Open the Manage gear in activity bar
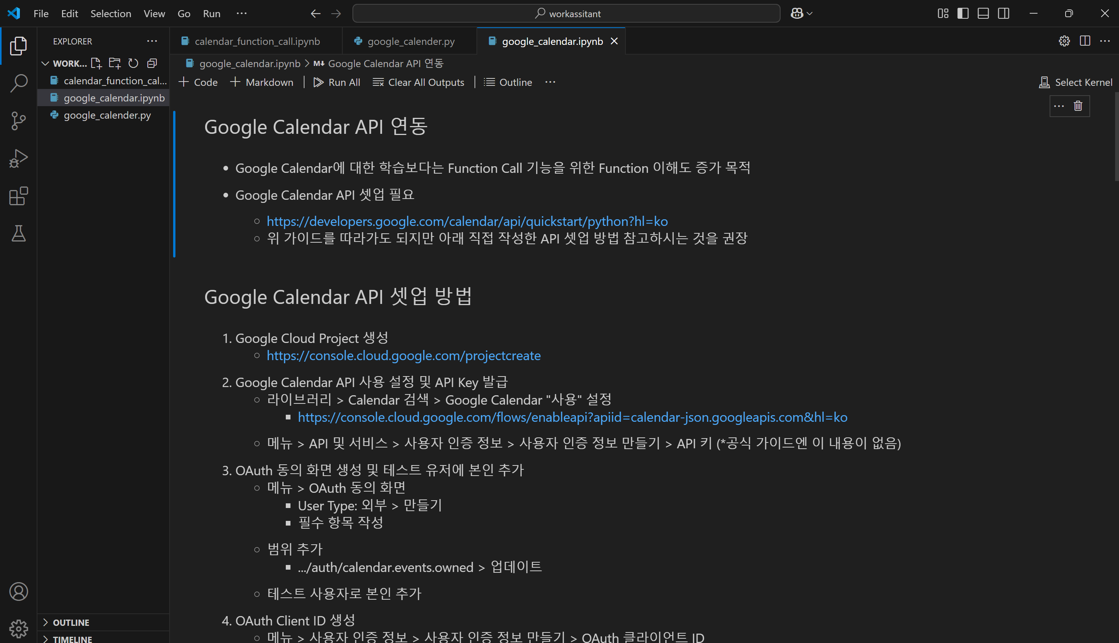1119x643 pixels. coord(18,628)
